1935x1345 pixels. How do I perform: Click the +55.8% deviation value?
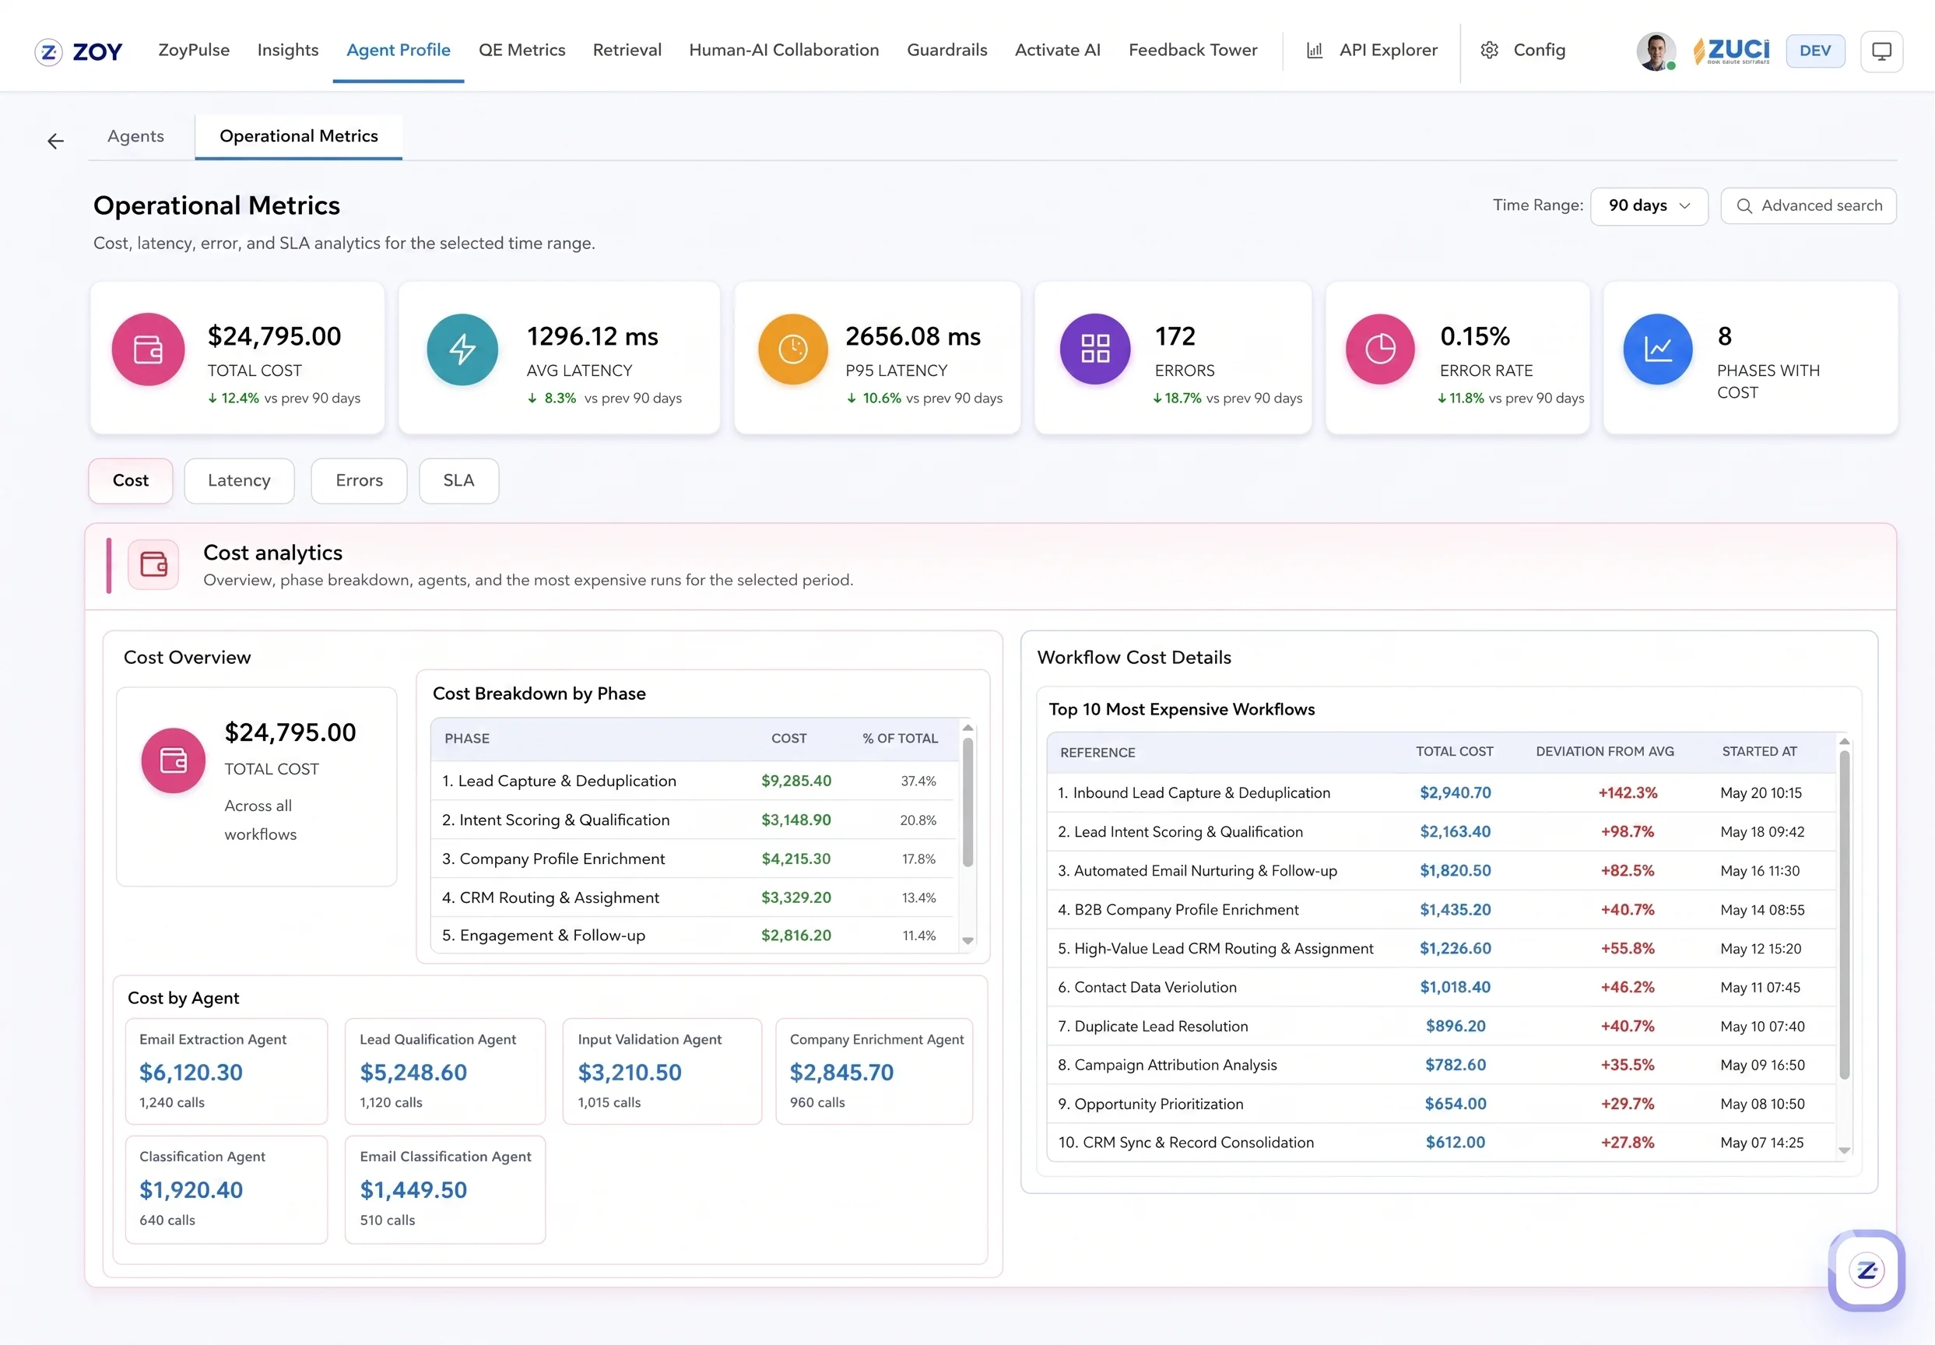coord(1628,948)
